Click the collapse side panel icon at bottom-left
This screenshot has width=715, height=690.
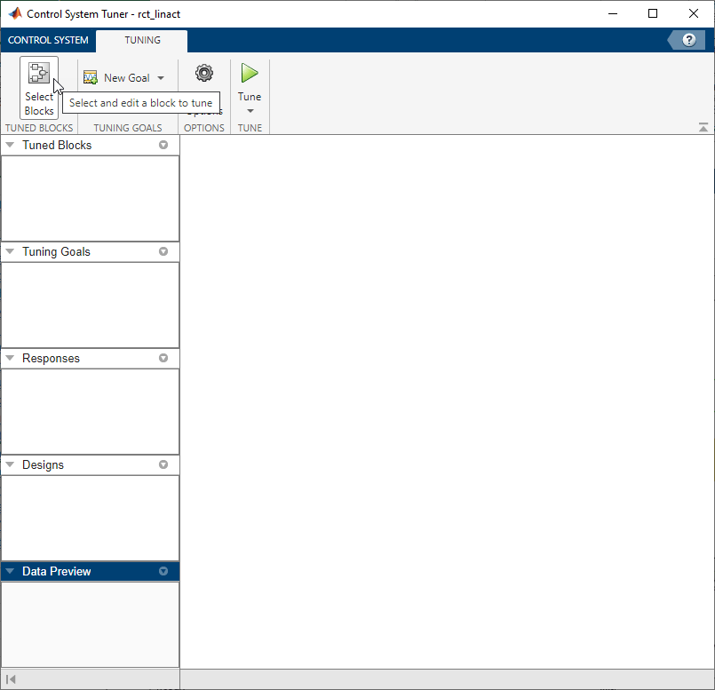point(11,679)
